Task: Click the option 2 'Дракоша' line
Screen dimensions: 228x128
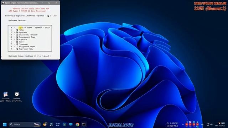Action: coord(19,32)
